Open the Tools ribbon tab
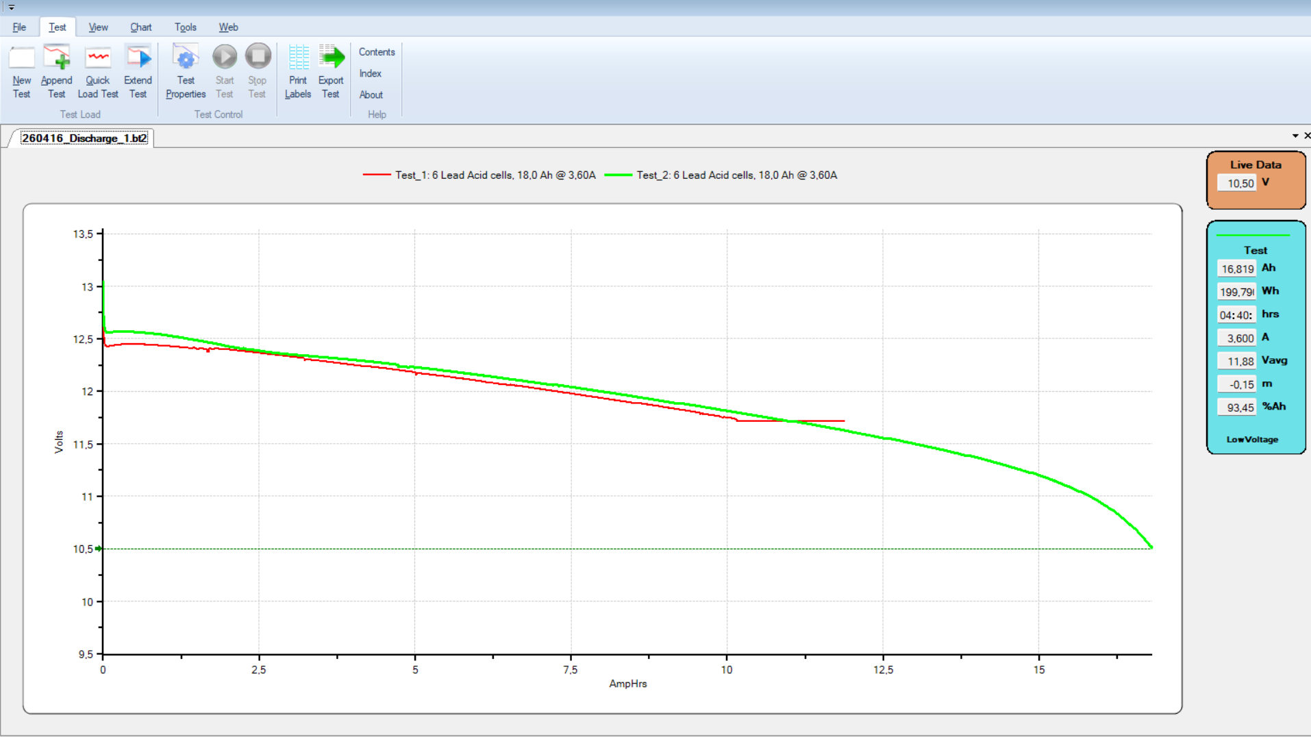 tap(185, 27)
